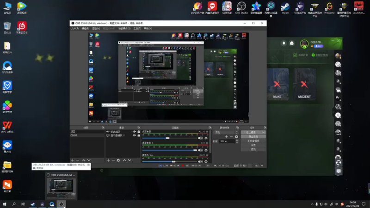
Task: Undock the Sources panel via header icon
Action: tap(139, 128)
